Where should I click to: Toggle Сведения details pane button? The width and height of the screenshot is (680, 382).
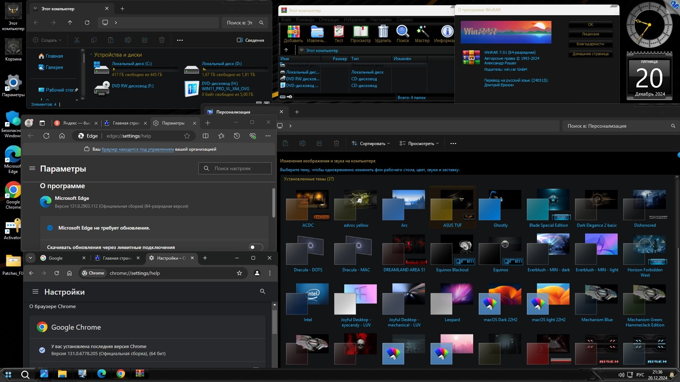(x=250, y=40)
